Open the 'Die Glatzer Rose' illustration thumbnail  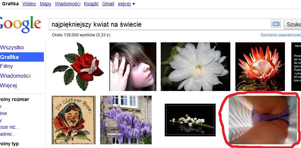click(x=74, y=120)
